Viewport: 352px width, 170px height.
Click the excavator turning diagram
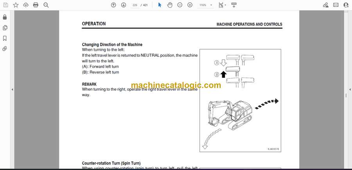(x=240, y=100)
